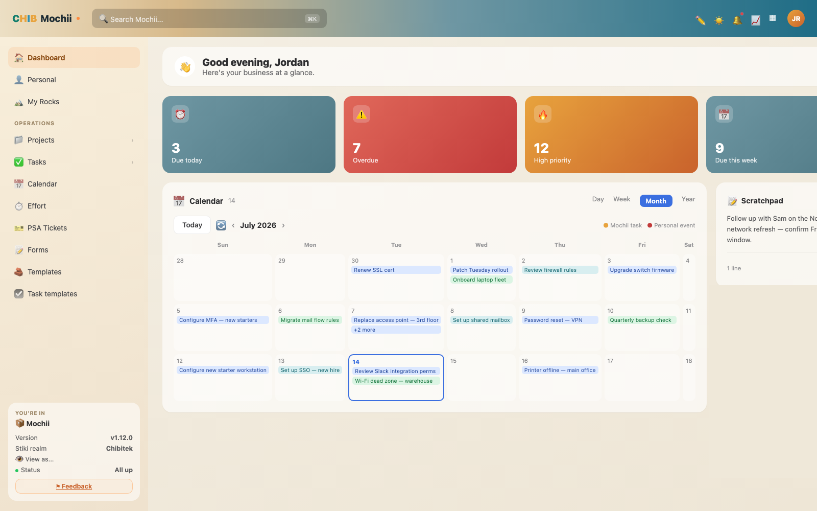Switch calendar to Year view
The height and width of the screenshot is (511, 817).
688,199
